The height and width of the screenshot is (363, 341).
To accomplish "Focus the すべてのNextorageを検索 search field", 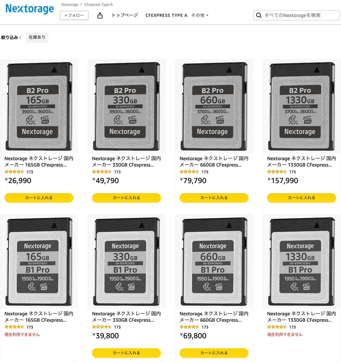I will (x=296, y=15).
